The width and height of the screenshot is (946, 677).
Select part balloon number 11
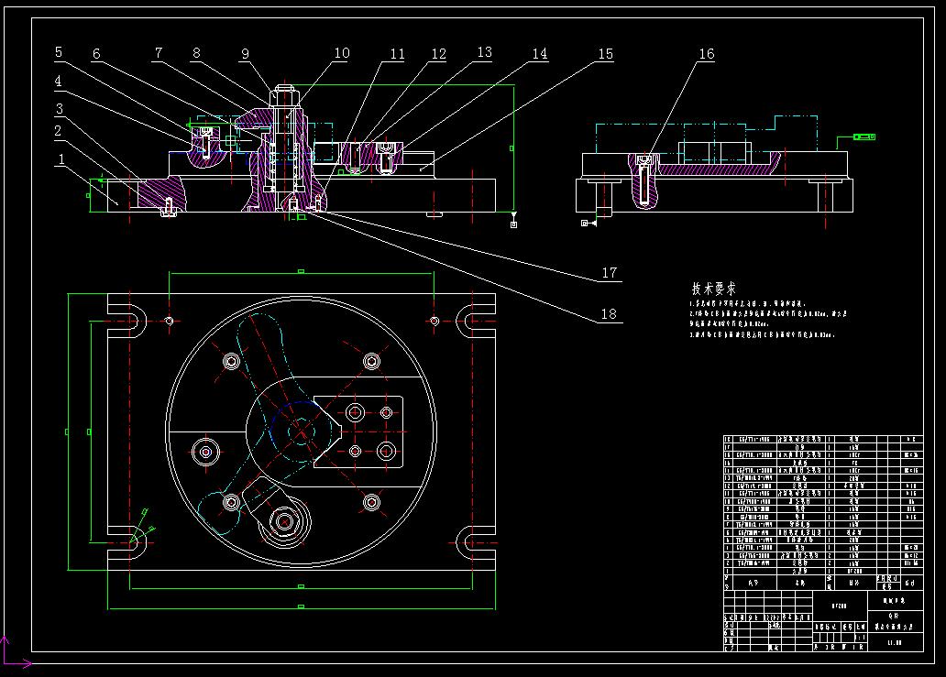click(397, 54)
